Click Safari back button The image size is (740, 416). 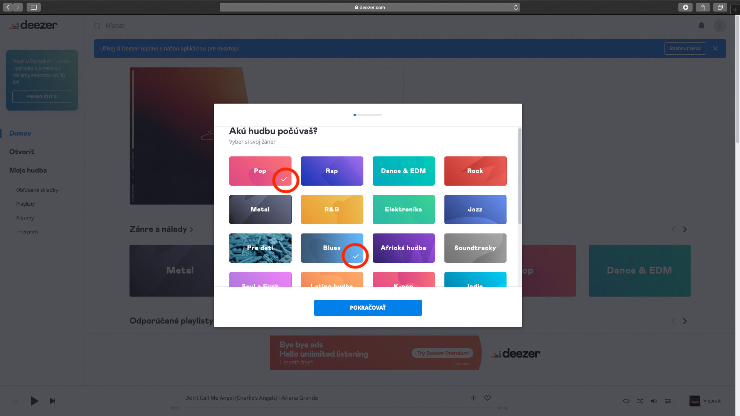(x=8, y=7)
